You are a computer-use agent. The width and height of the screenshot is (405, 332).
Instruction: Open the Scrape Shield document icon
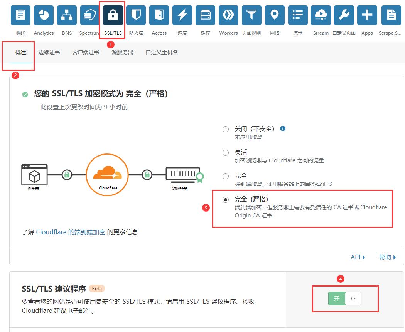tap(391, 15)
